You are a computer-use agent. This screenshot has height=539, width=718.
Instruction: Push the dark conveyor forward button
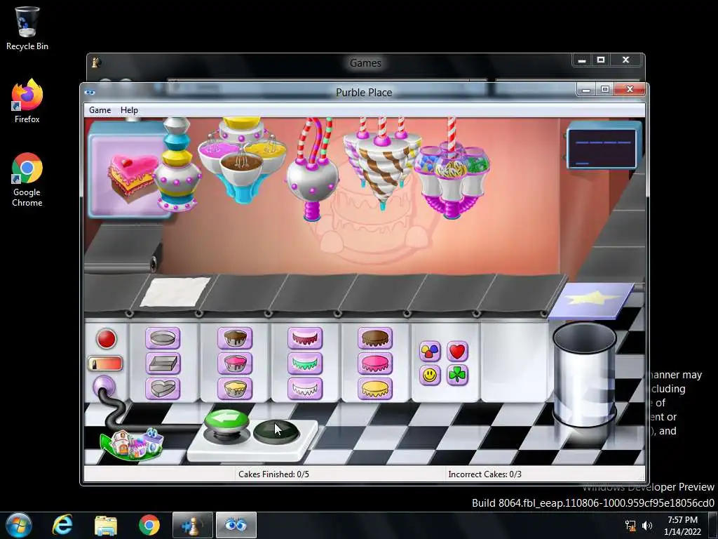click(276, 432)
